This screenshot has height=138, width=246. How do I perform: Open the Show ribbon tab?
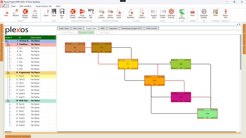click(x=58, y=6)
